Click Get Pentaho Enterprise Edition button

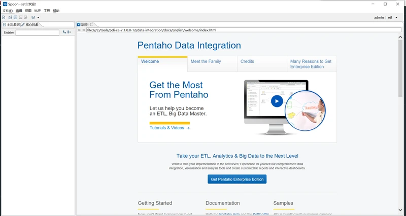237,179
